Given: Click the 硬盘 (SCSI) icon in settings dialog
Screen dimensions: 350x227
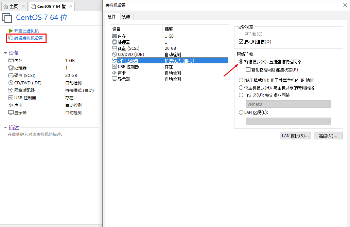Looking at the screenshot, I should (x=114, y=48).
